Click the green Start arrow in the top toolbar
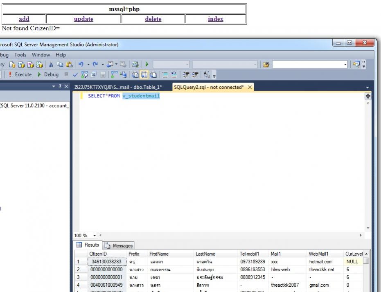381x292 pixels. click(147, 64)
